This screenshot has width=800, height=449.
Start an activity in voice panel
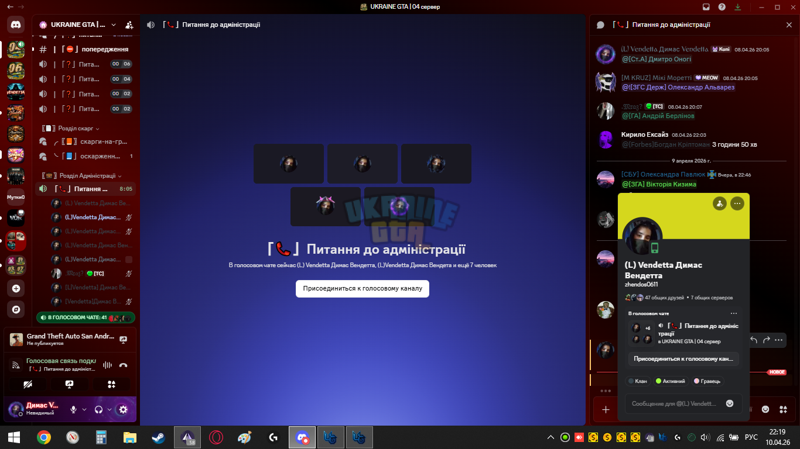coord(111,384)
